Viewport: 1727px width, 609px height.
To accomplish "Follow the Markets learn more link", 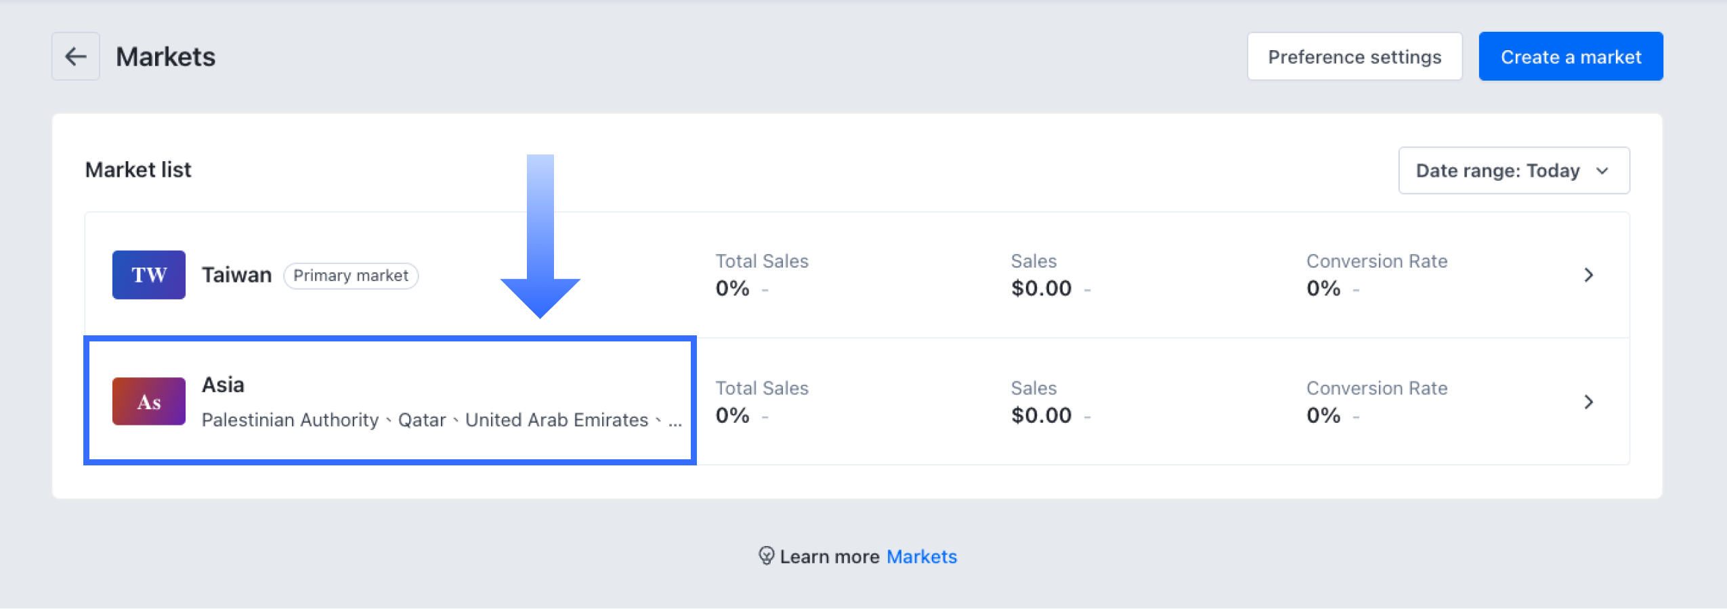I will click(921, 557).
